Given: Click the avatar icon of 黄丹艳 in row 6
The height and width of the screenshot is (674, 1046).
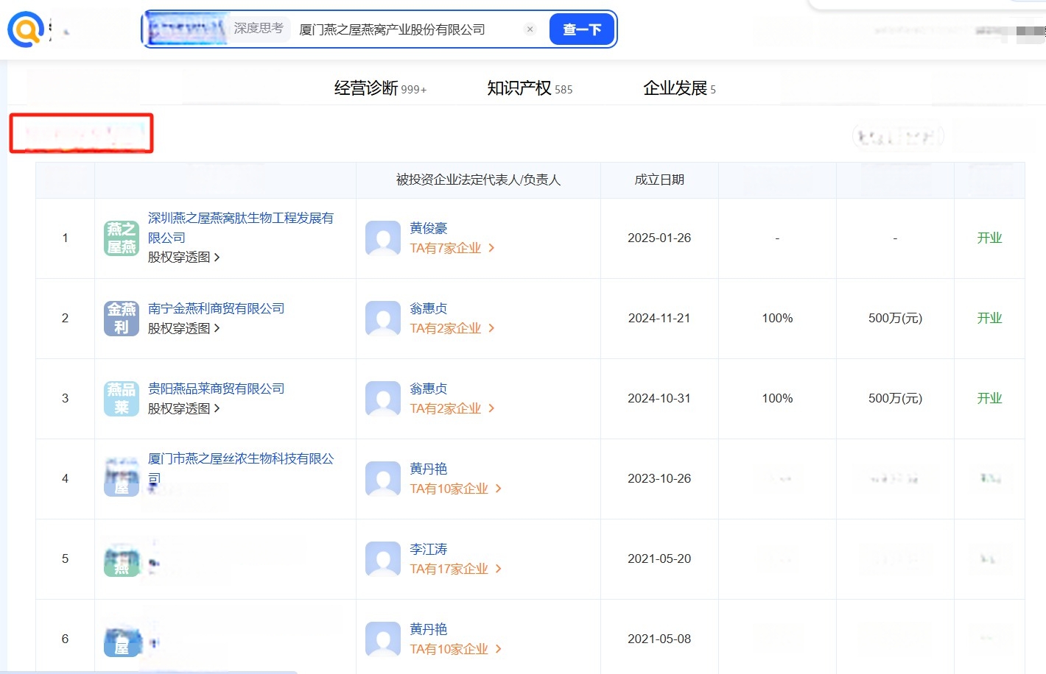Looking at the screenshot, I should [x=383, y=639].
